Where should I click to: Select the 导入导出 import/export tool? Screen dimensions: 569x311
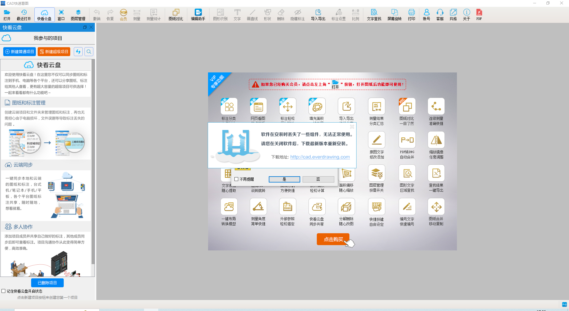tap(318, 15)
